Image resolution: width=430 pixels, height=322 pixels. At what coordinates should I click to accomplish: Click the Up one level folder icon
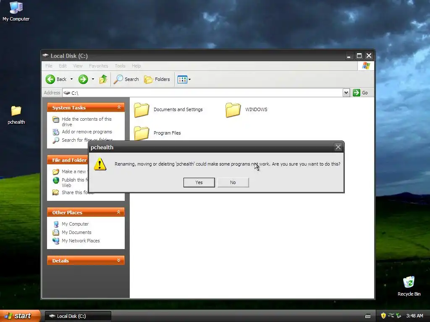point(103,79)
